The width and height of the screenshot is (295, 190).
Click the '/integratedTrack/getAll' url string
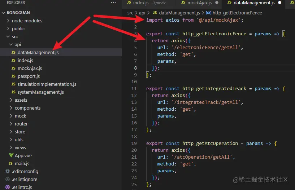[206, 102]
